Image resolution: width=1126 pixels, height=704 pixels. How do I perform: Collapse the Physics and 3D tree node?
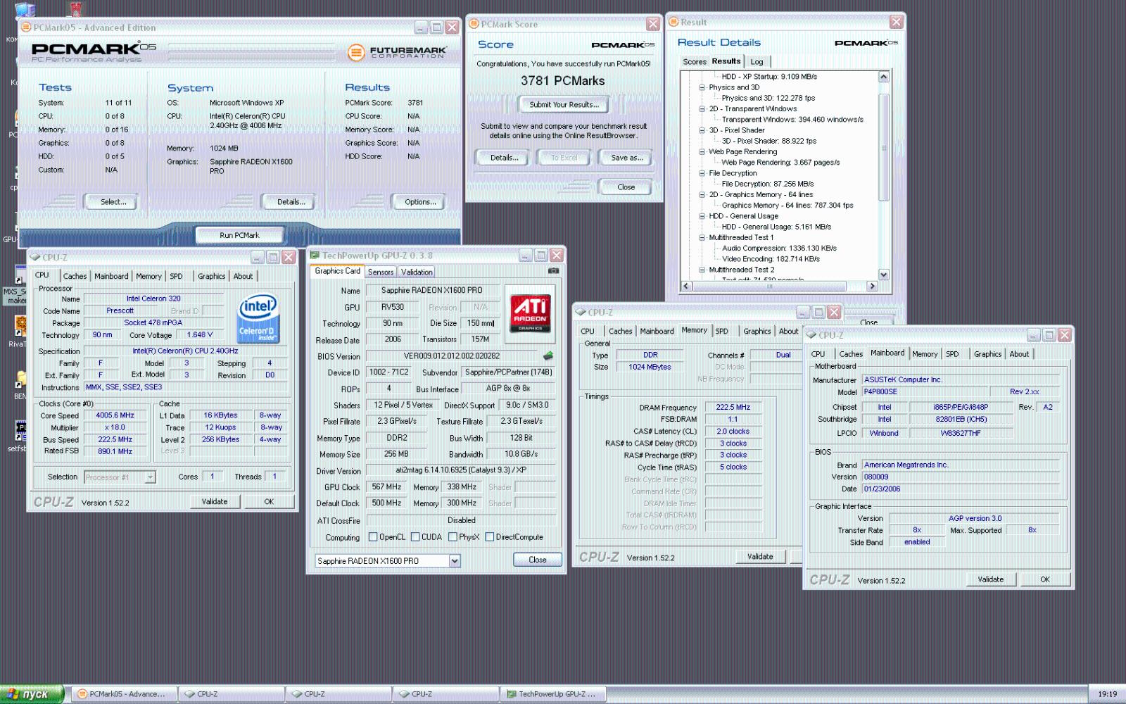pyautogui.click(x=702, y=87)
